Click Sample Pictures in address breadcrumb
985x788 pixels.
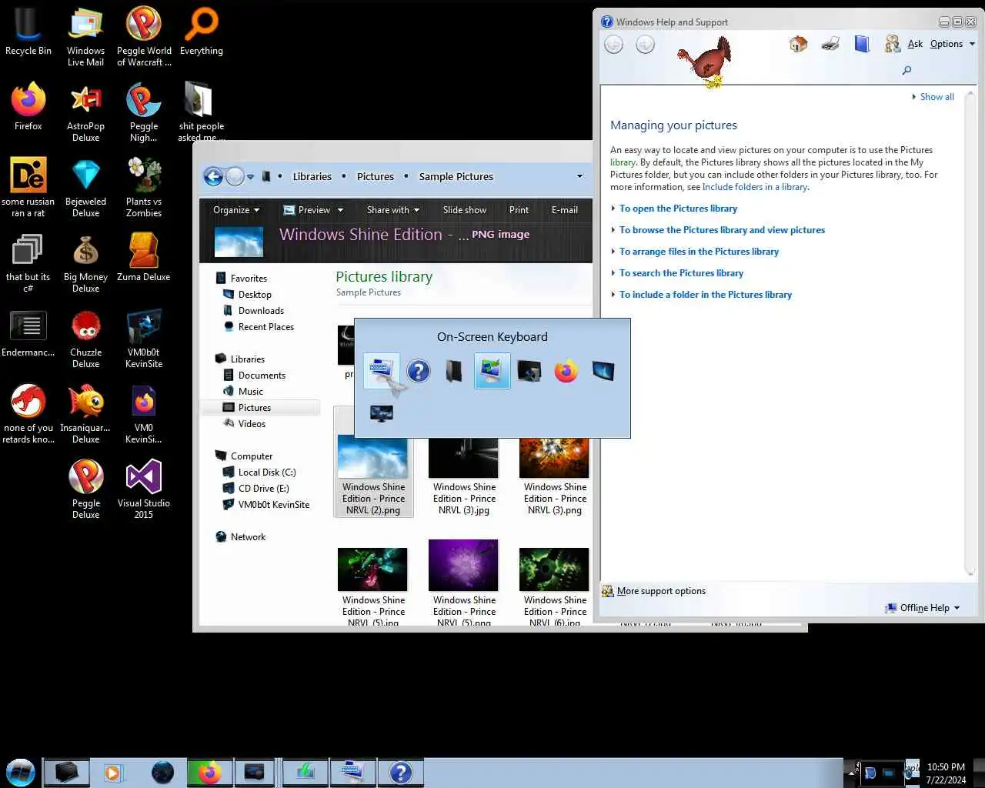tap(456, 176)
